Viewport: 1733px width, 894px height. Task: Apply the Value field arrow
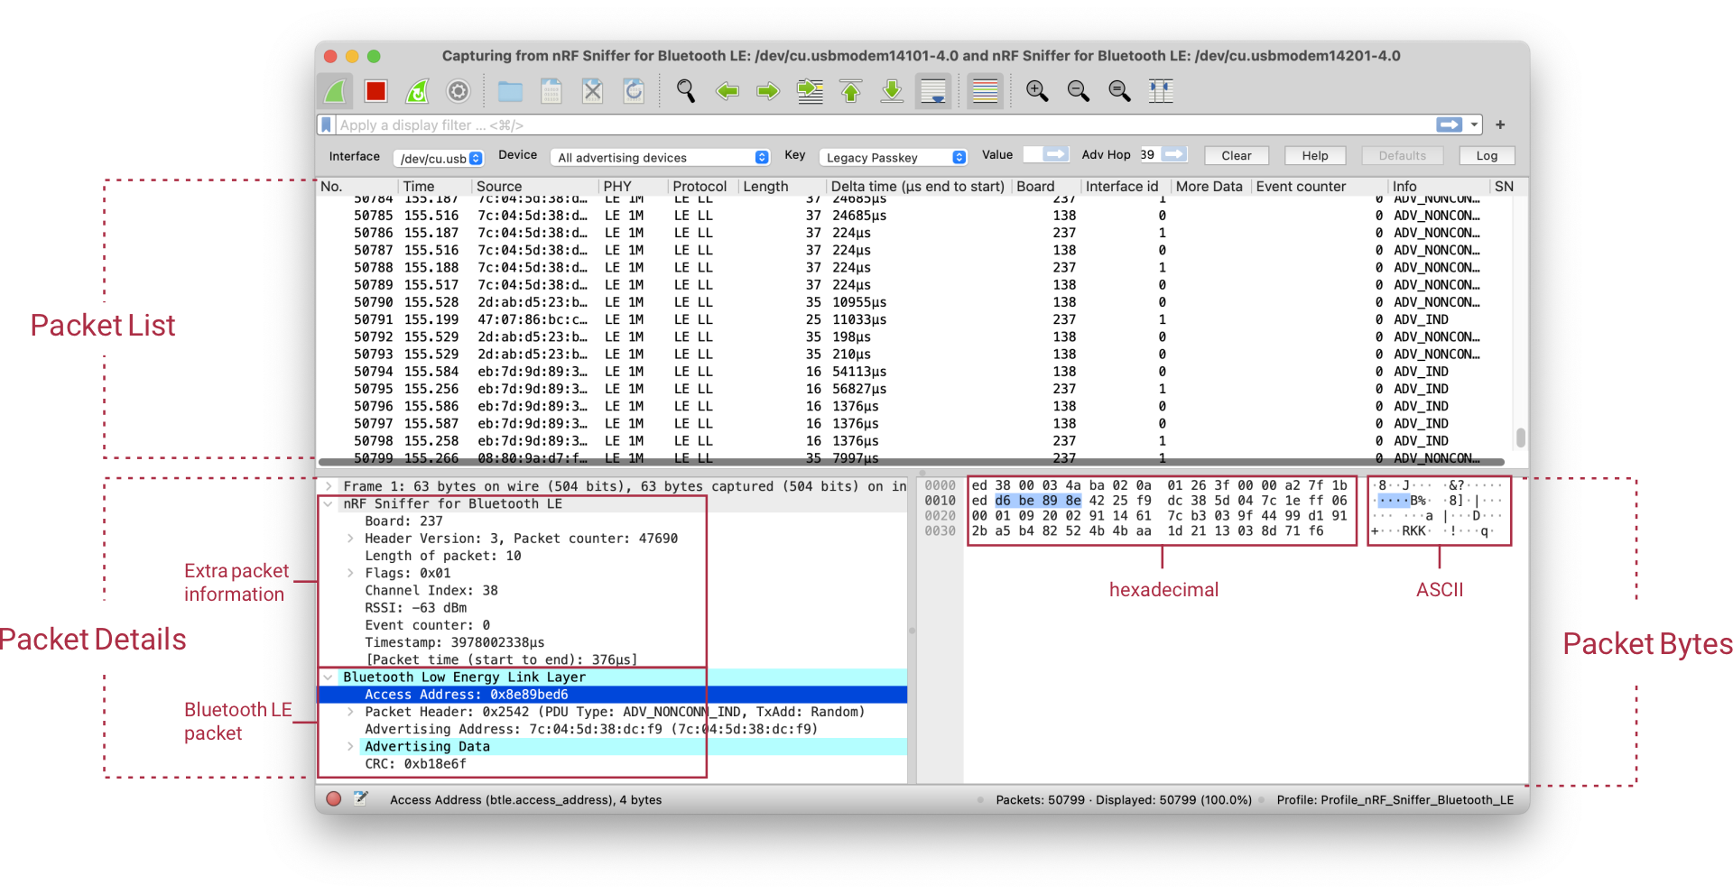point(1055,154)
